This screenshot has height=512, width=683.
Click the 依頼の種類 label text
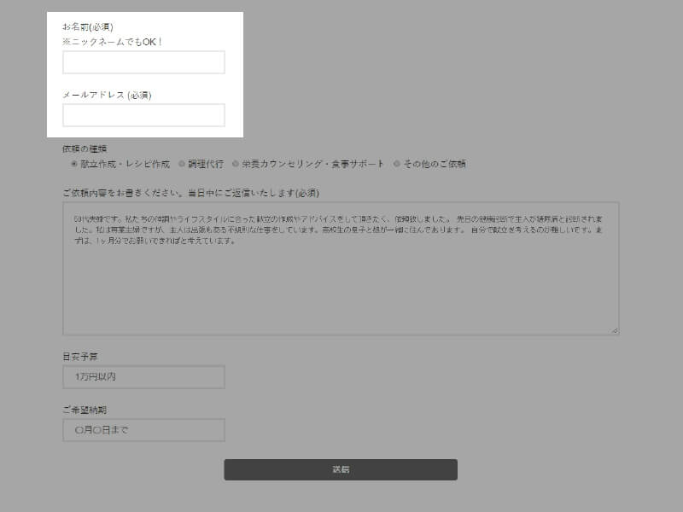click(85, 148)
